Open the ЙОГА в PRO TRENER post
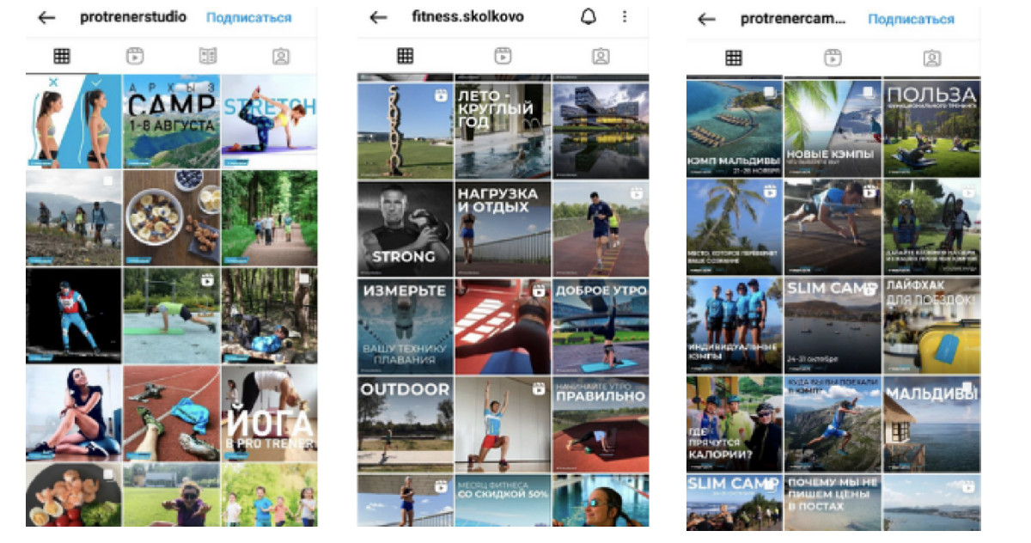The width and height of the screenshot is (1031, 543). [269, 413]
